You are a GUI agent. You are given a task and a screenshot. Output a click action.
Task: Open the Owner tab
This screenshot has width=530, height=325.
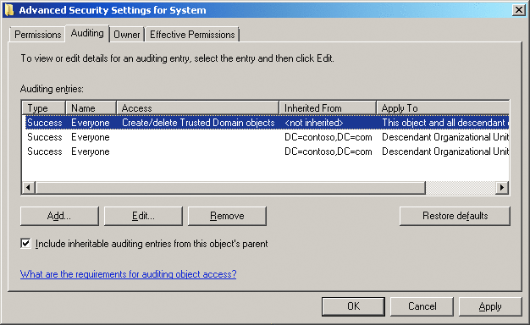[x=127, y=35]
